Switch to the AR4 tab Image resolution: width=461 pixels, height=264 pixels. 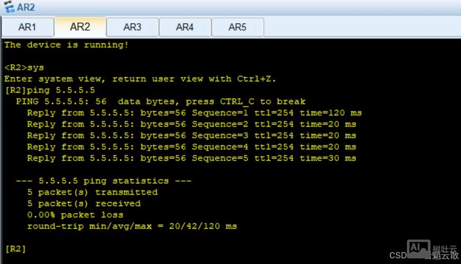point(185,27)
